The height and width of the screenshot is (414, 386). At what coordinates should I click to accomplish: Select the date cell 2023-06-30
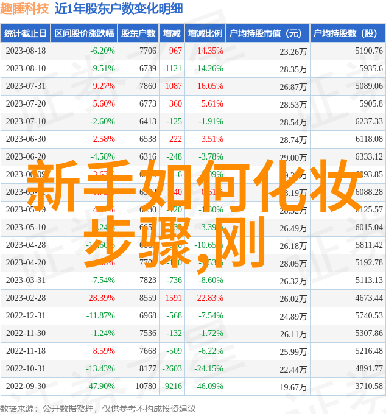coord(26,139)
